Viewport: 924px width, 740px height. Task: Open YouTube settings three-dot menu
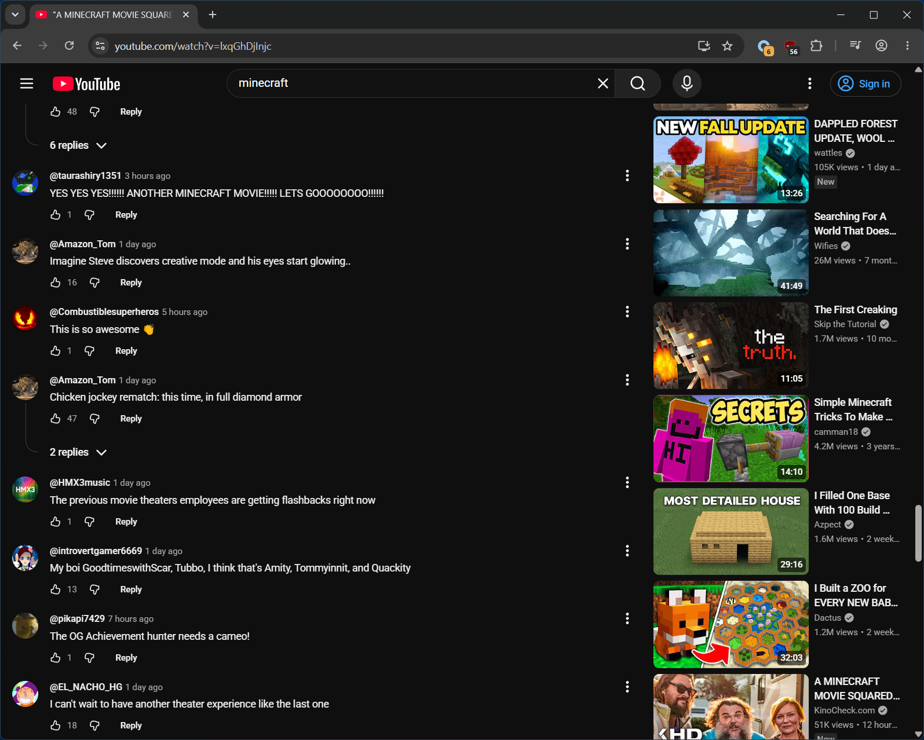point(809,83)
